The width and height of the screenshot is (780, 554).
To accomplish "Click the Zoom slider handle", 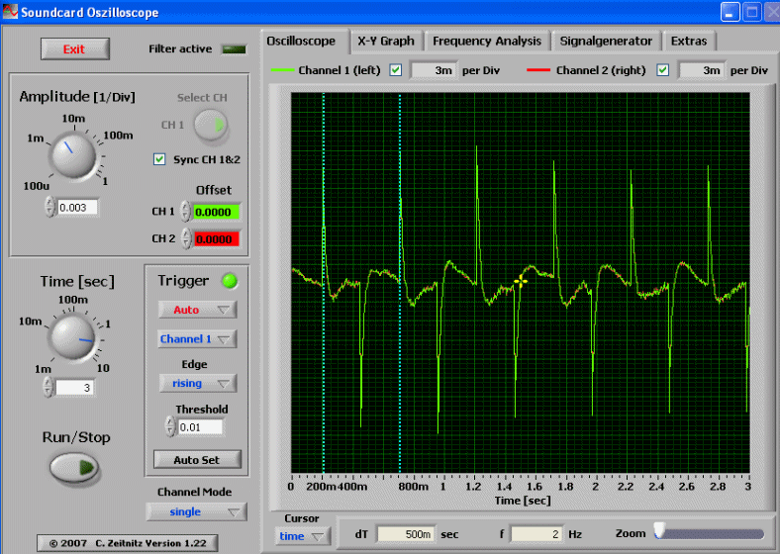I will 659,531.
